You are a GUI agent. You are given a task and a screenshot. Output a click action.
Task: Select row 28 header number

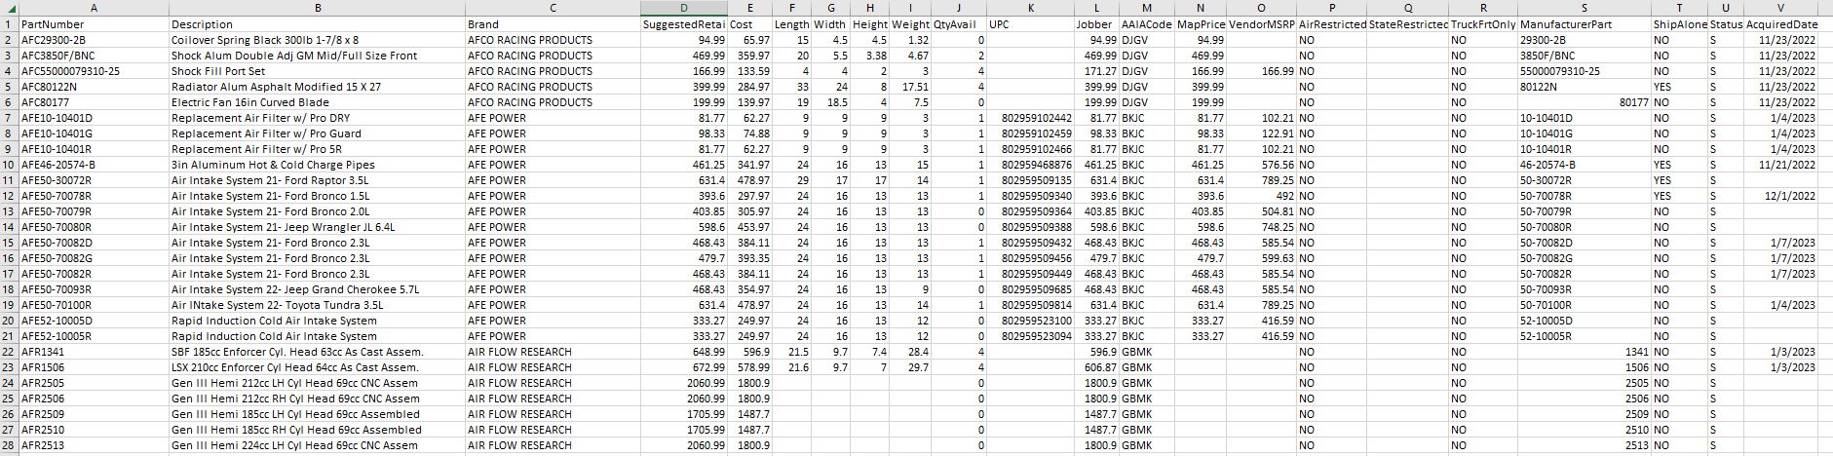(9, 445)
